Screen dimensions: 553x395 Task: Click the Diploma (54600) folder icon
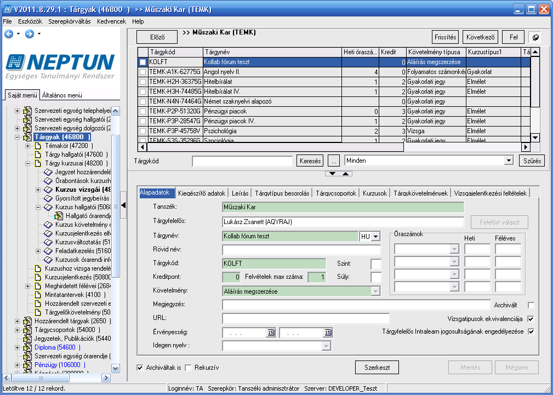pos(27,347)
